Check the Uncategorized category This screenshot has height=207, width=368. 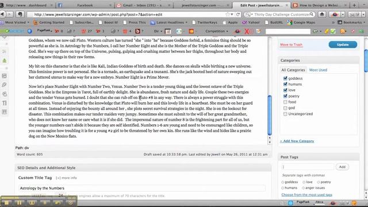pyautogui.click(x=285, y=114)
